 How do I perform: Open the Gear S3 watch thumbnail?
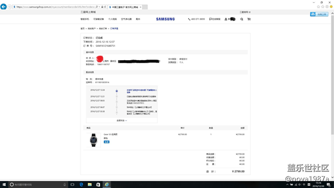point(94,140)
